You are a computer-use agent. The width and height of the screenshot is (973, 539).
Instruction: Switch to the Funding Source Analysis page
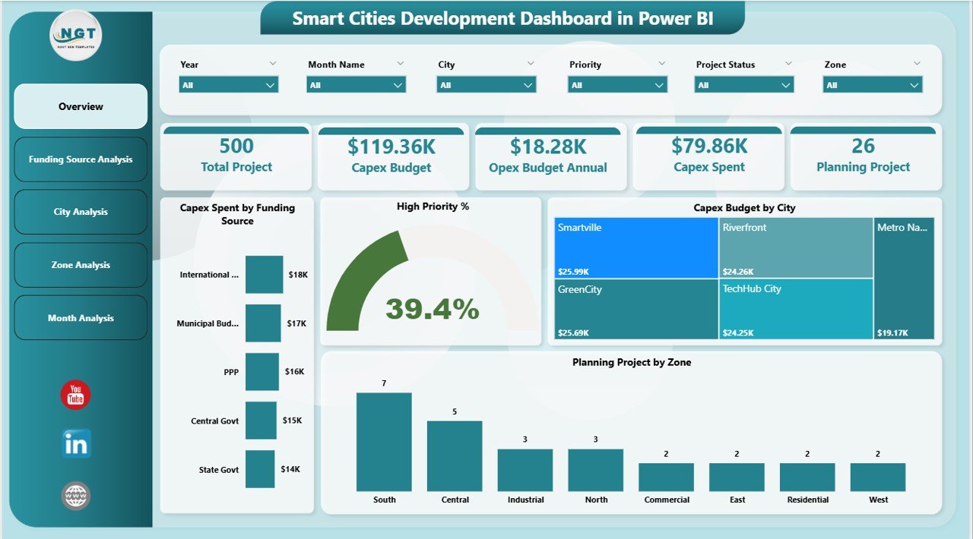point(80,159)
